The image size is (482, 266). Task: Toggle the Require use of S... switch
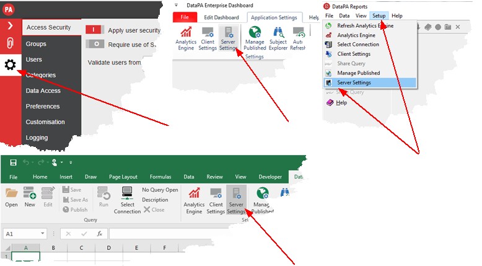click(95, 44)
